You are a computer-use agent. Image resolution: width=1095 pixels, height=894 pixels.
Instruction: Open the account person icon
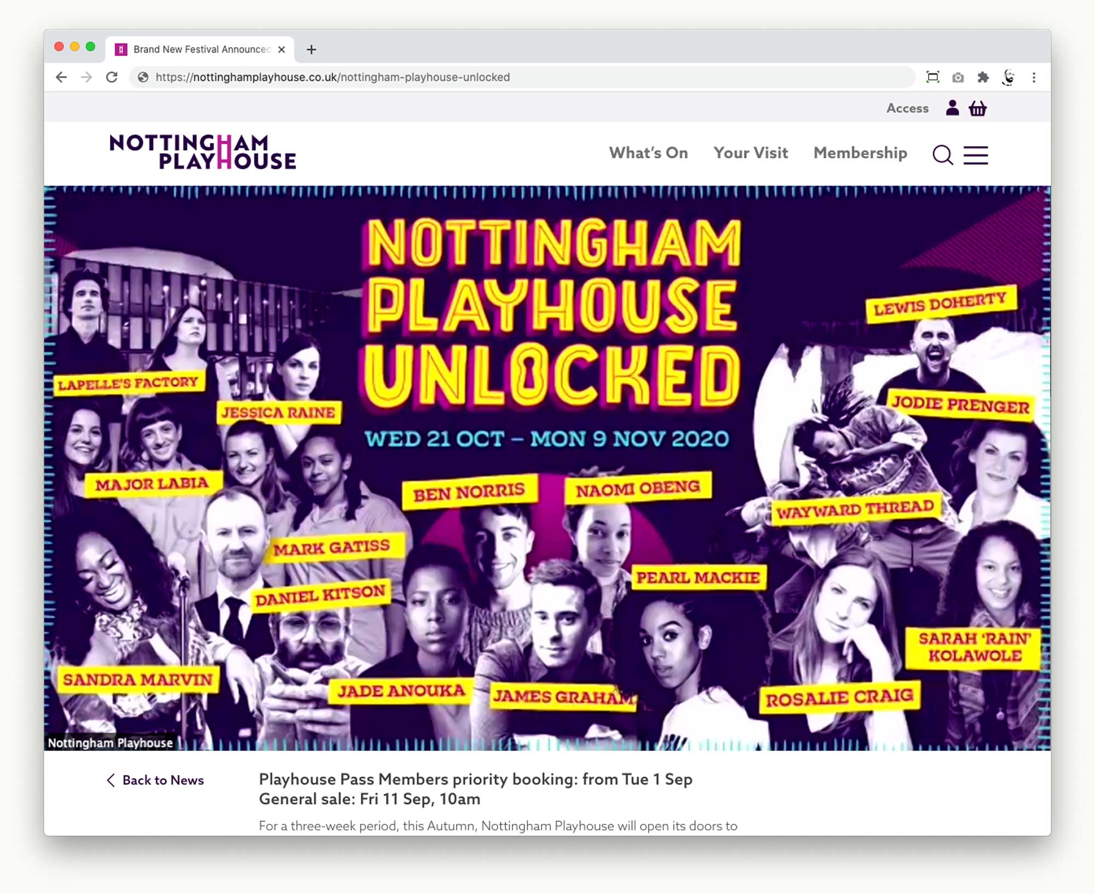pyautogui.click(x=953, y=108)
